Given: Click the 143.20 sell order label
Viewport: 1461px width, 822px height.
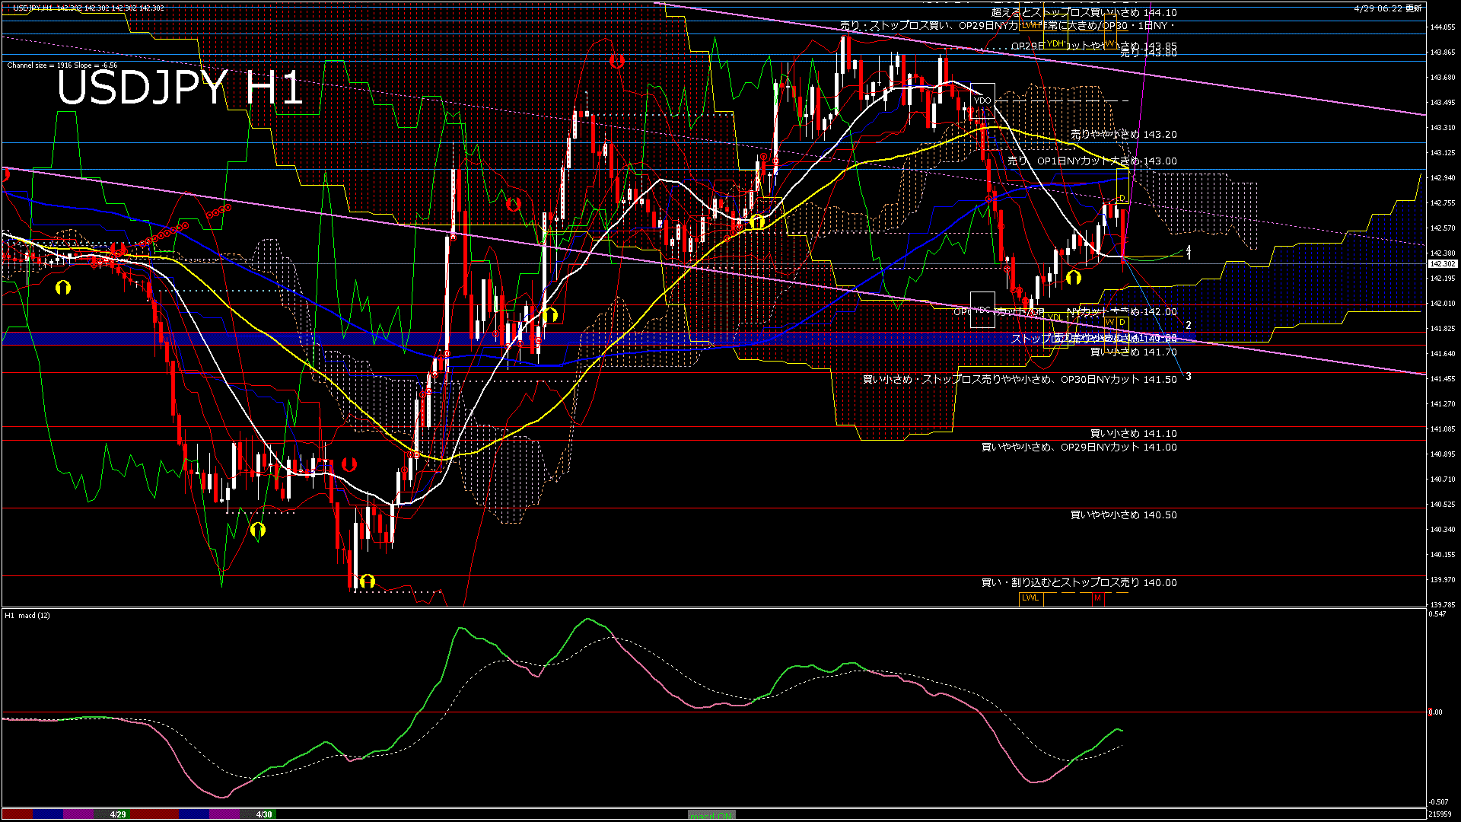Looking at the screenshot, I should coord(1123,135).
